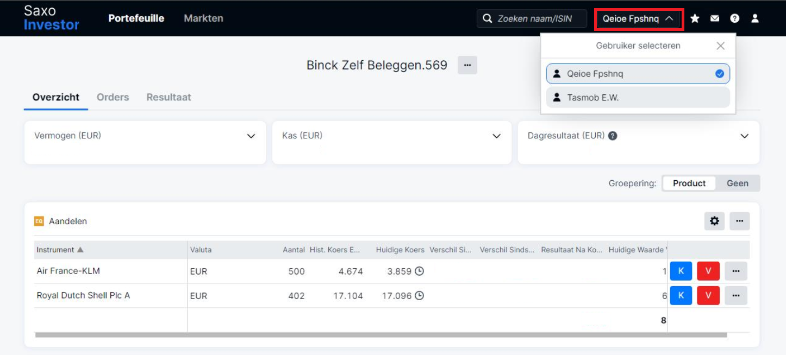Click the Huidige Waarde column header

[x=638, y=250]
